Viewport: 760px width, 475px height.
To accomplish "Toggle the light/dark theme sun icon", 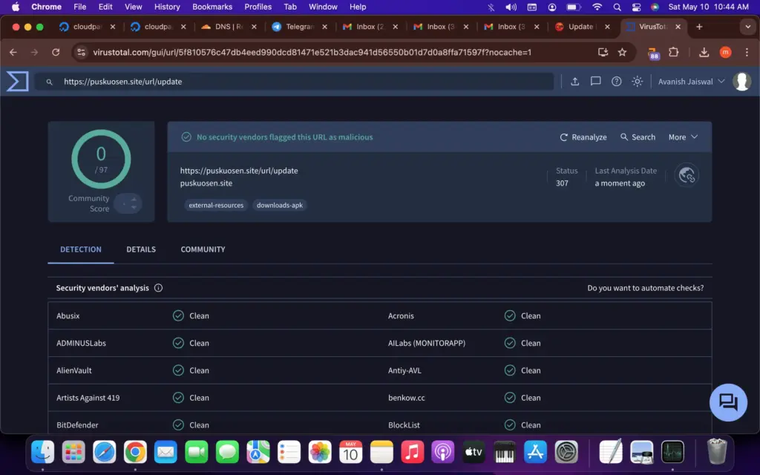I will (x=638, y=82).
